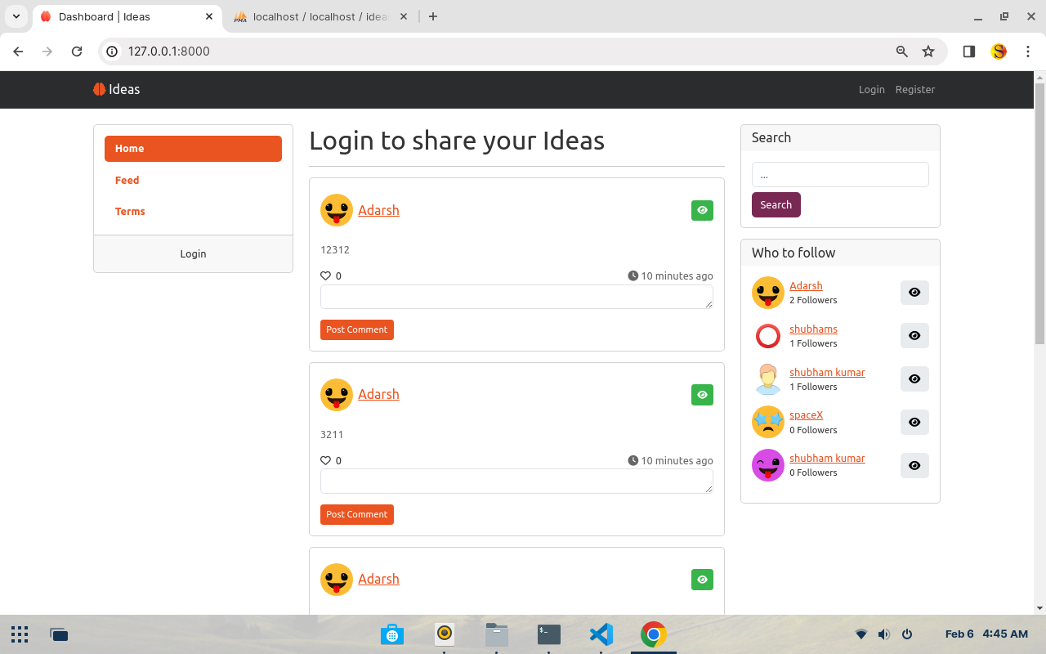This screenshot has height=654, width=1046.
Task: Click the green eye button on the 12312 post
Action: (702, 211)
